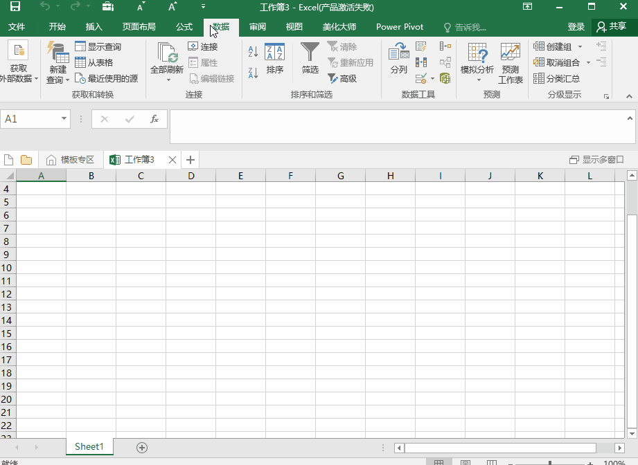This screenshot has width=638, height=465.
Task: Click the sort ascending A-Z icon
Action: tap(253, 51)
